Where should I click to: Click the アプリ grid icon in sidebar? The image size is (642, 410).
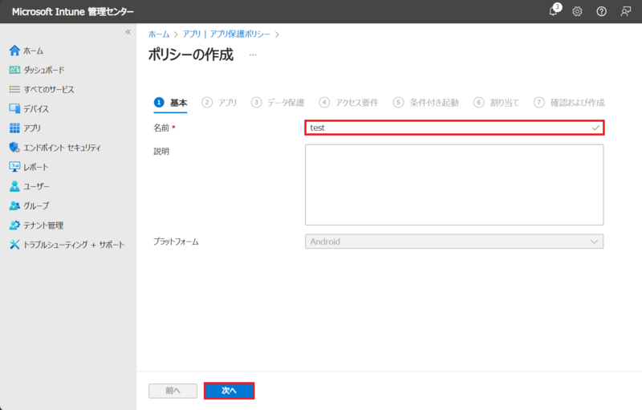pyautogui.click(x=14, y=128)
